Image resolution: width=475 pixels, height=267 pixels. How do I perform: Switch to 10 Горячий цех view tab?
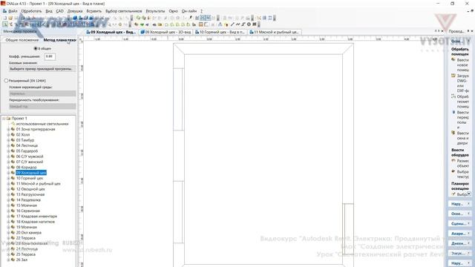click(220, 32)
